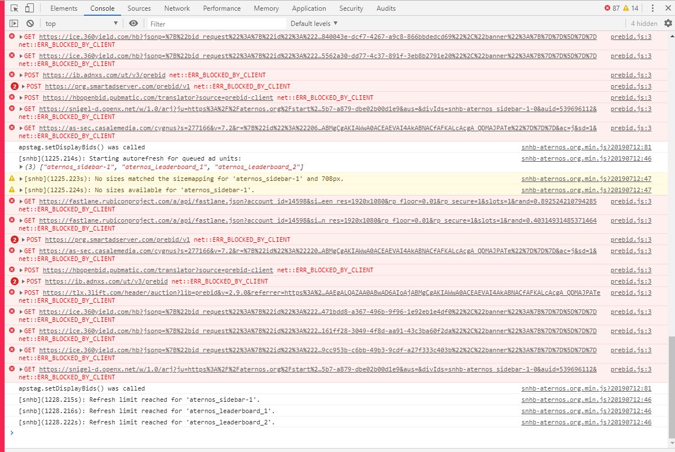
Task: Click the console vertical scrollbar thumb
Action: tap(672, 387)
